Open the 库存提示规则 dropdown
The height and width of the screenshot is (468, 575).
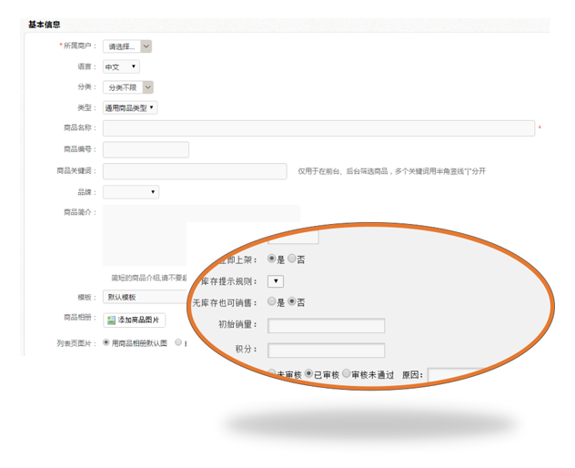coord(276,281)
